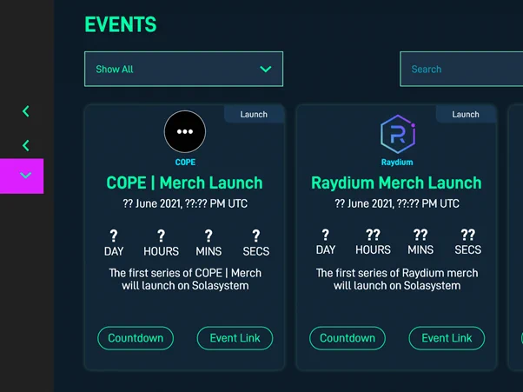Image resolution: width=523 pixels, height=392 pixels.
Task: Click the Launch tag on Raydium card
Action: point(466,115)
